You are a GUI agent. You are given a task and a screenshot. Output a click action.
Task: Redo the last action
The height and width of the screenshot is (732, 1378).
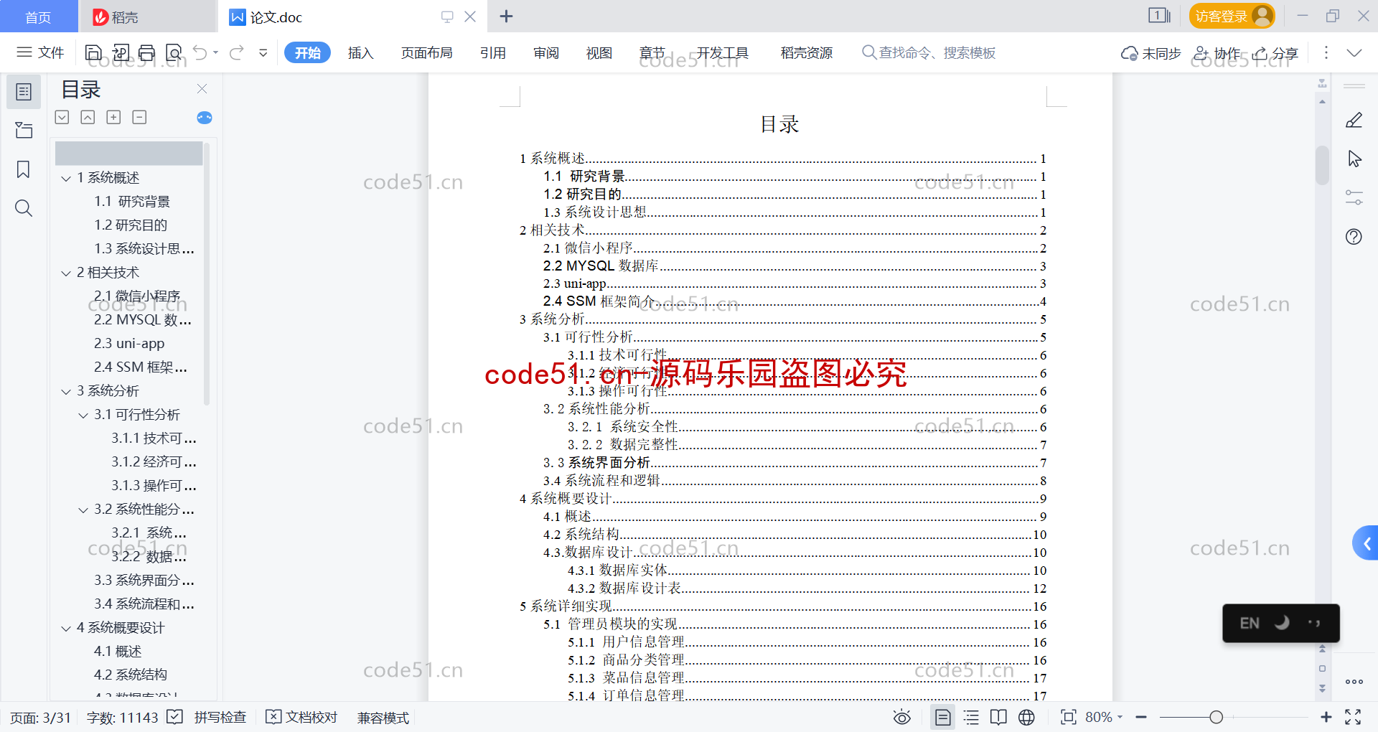pos(237,52)
